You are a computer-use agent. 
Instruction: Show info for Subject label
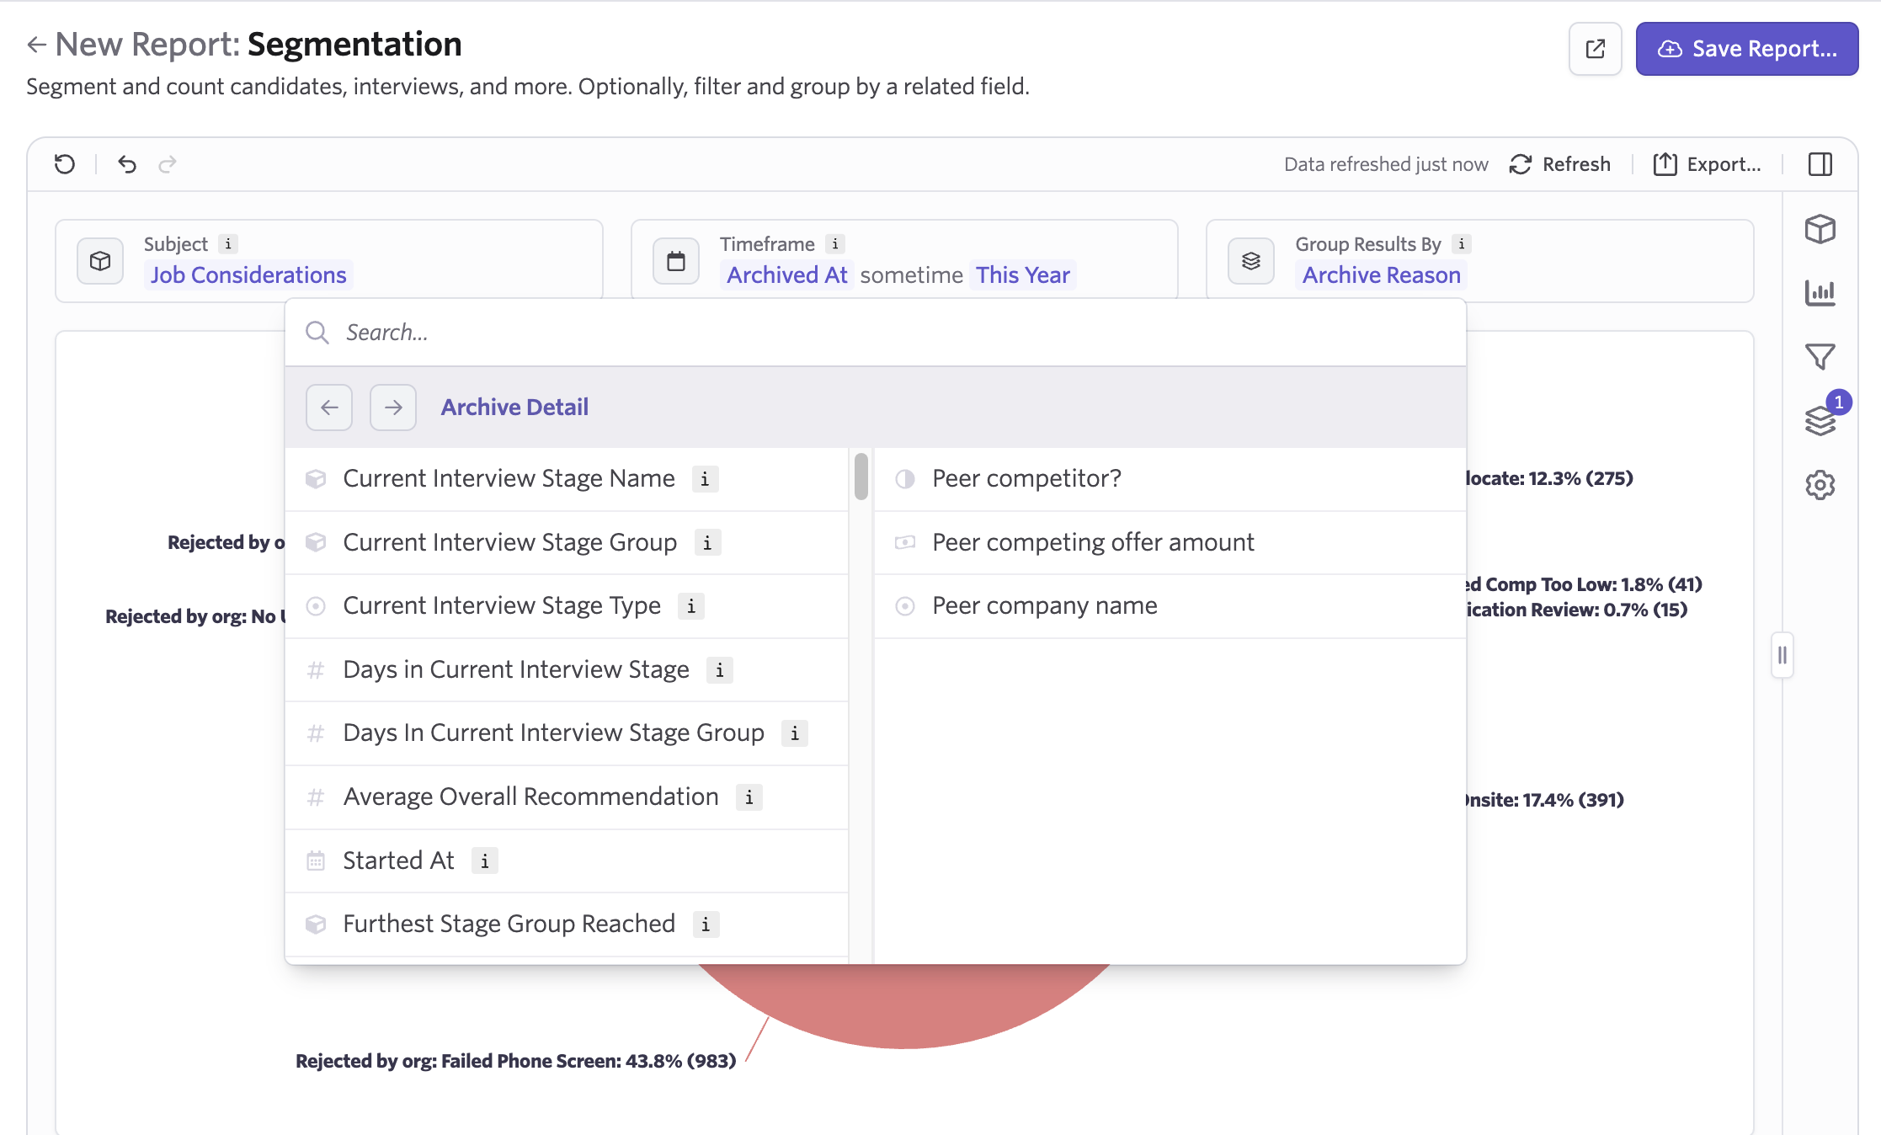point(227,244)
